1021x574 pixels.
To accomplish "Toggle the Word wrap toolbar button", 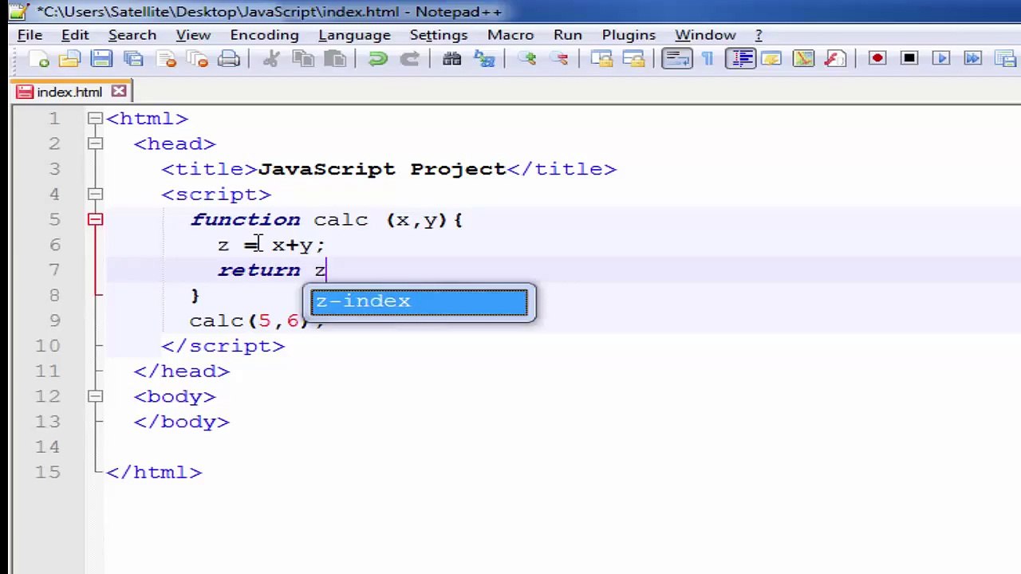I will point(676,59).
